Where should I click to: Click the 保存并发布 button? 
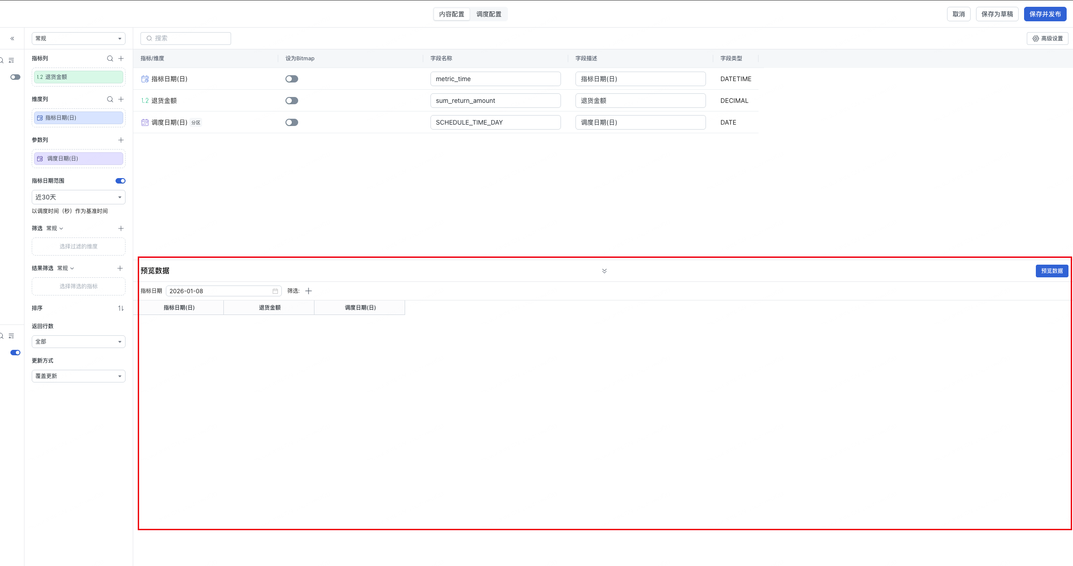(x=1045, y=14)
